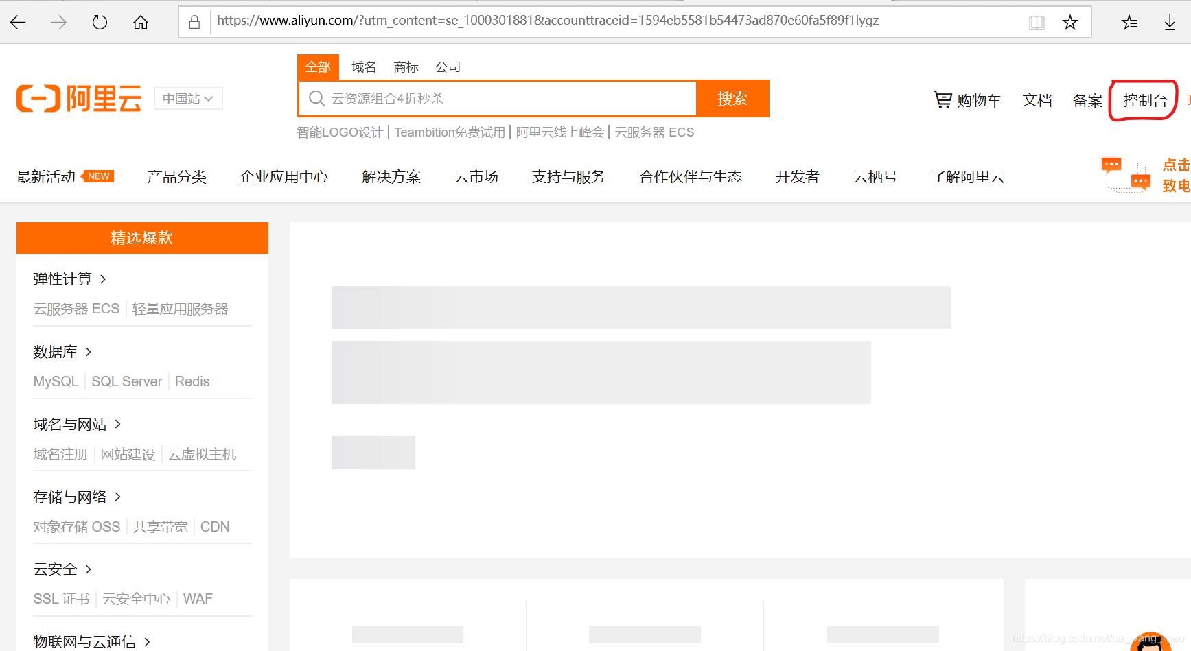This screenshot has width=1191, height=651.
Task: Open the 解决方案 menu
Action: tap(391, 177)
